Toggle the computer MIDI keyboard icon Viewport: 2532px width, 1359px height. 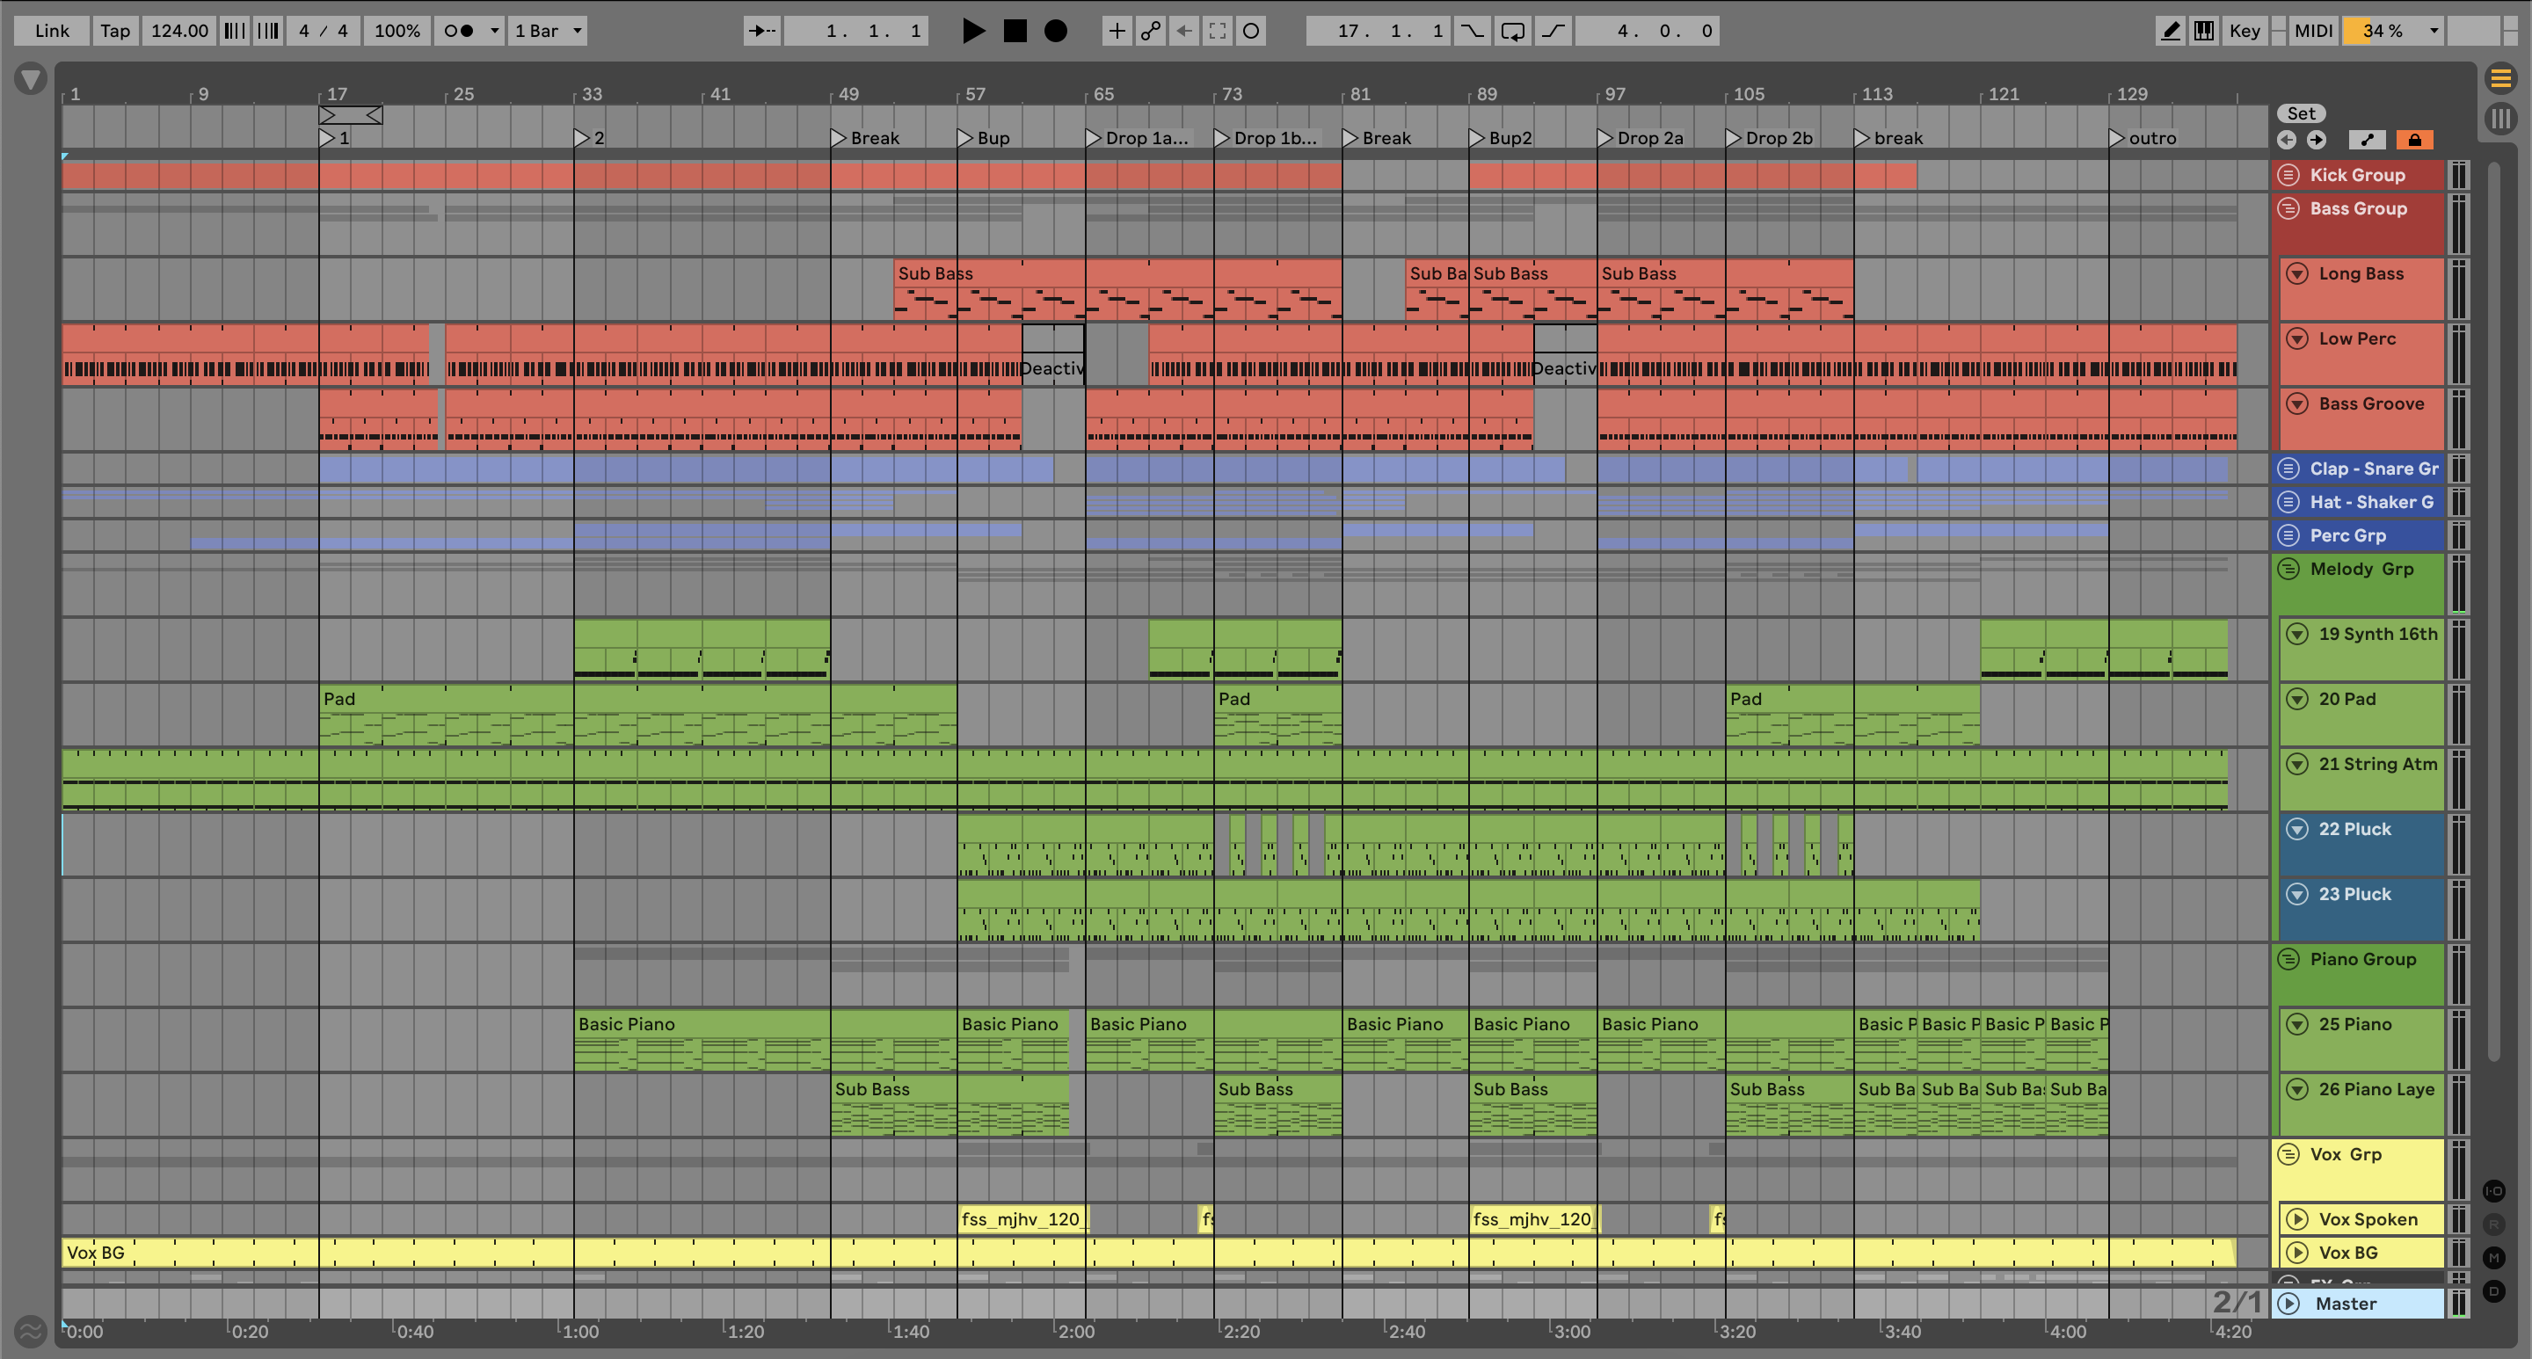[2204, 31]
